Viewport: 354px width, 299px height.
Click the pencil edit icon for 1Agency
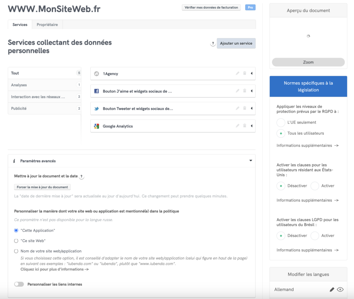click(237, 73)
